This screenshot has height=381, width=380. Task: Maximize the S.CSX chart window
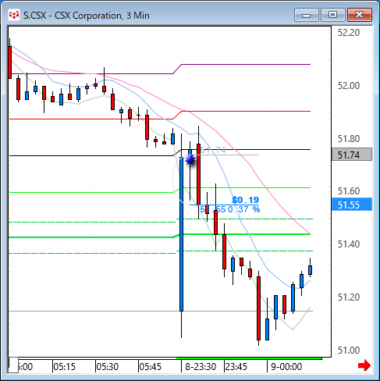click(333, 15)
